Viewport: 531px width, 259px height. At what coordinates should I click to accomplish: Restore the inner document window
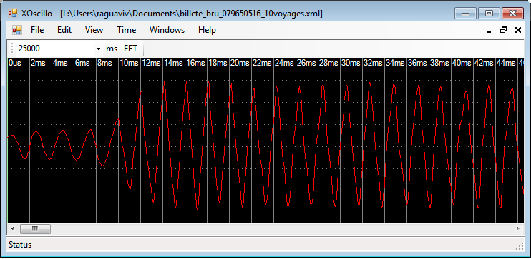pos(503,31)
